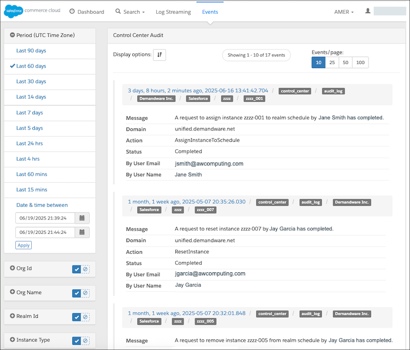Toggle Realm Id include checkmark
The image size is (410, 350).
(x=76, y=317)
